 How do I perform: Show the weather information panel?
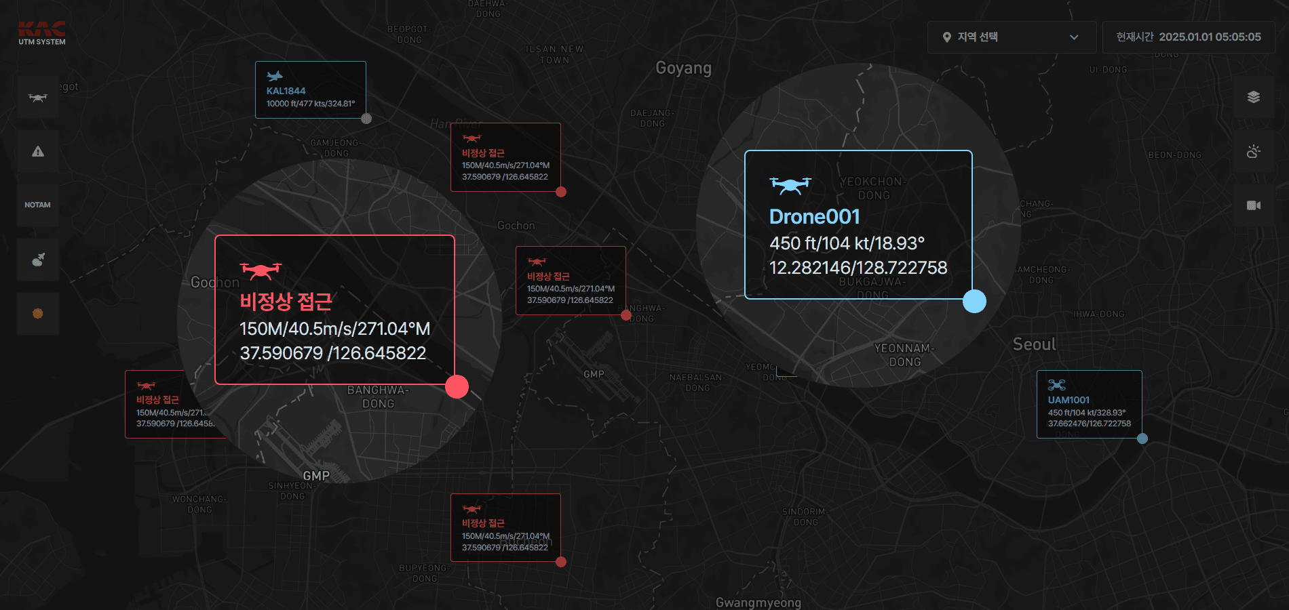click(x=1254, y=151)
